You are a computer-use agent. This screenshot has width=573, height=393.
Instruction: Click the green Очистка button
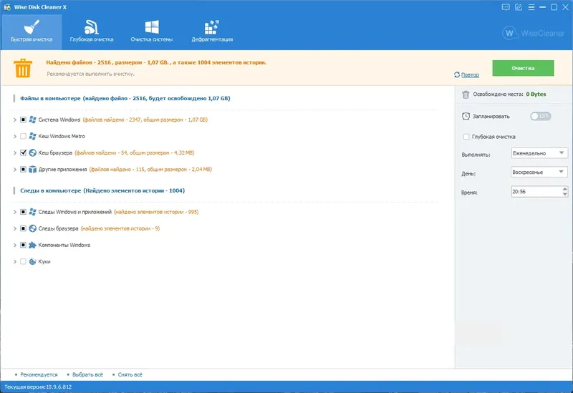point(523,68)
